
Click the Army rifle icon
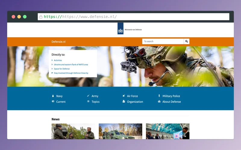point(88,96)
